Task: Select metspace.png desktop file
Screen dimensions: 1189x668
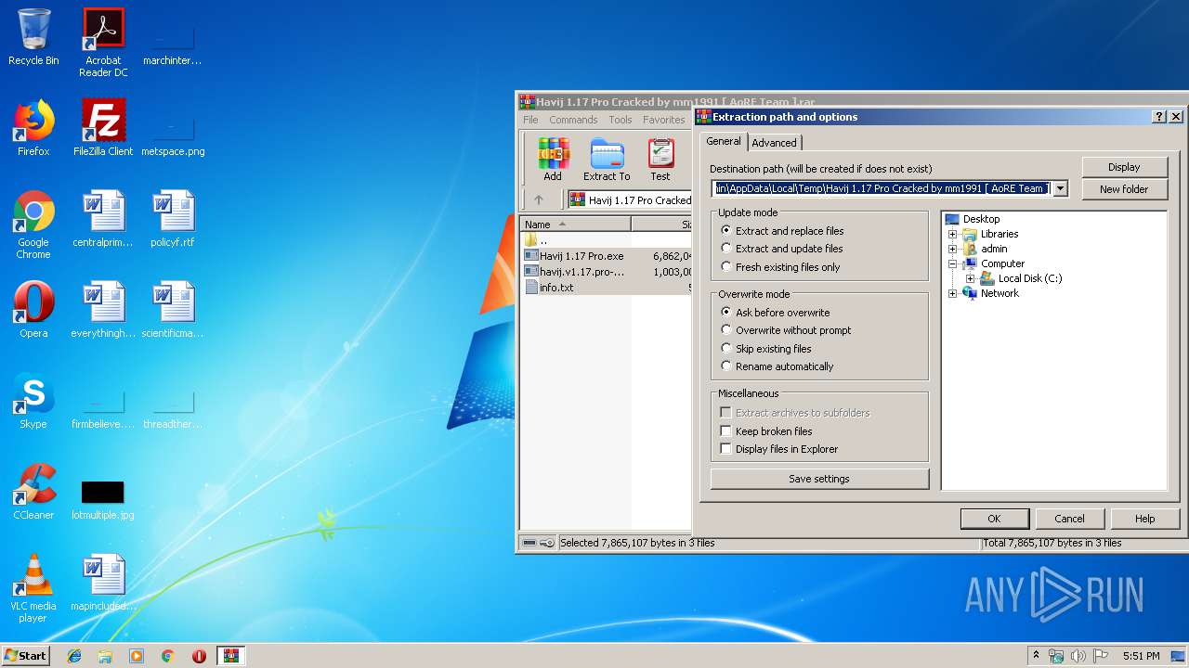Action: click(x=173, y=135)
